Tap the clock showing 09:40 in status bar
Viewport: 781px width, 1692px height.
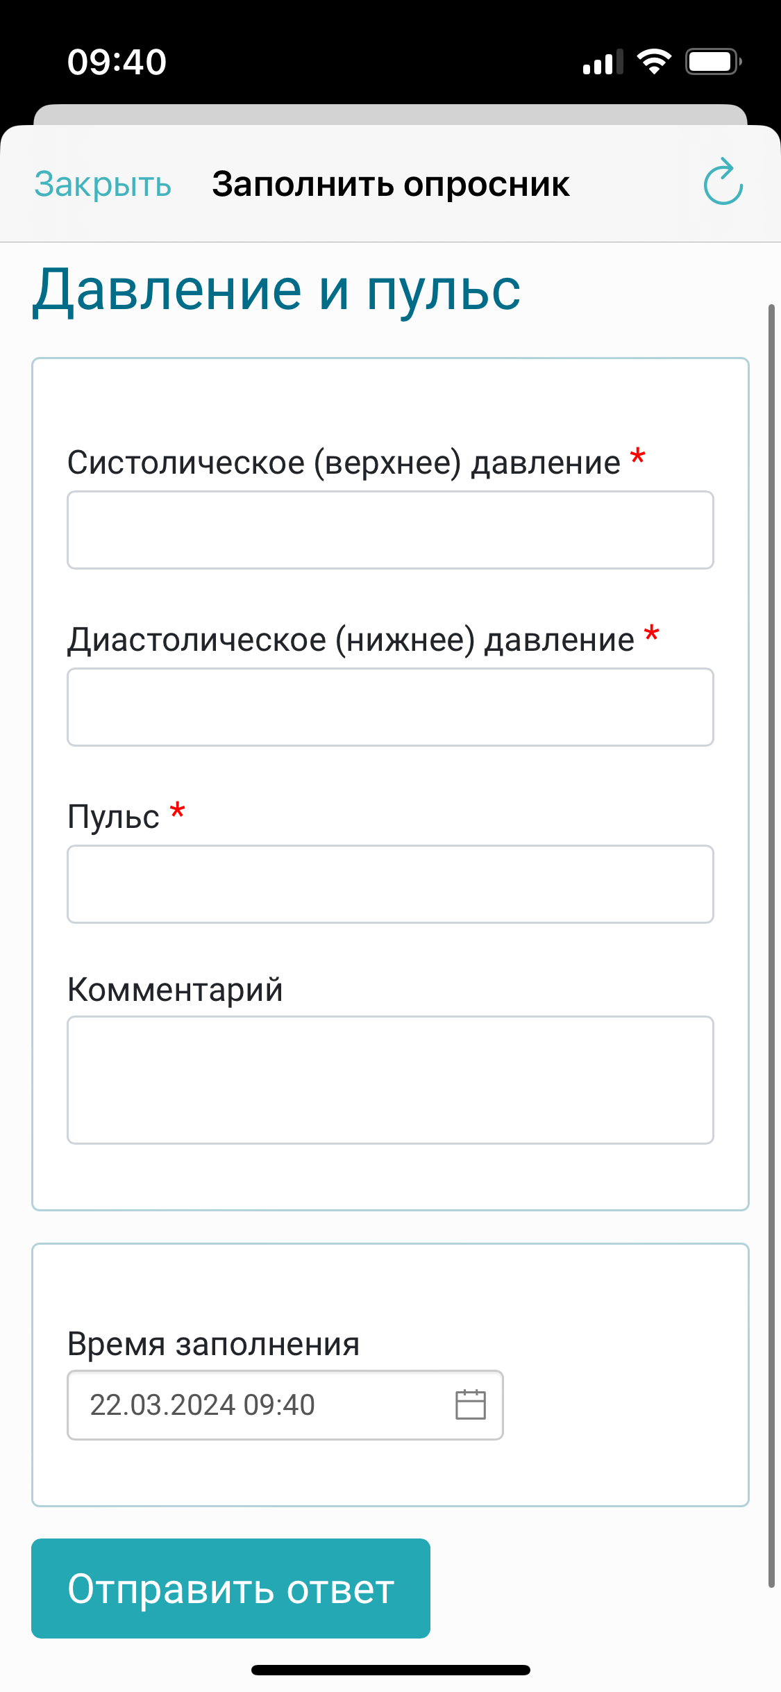pyautogui.click(x=118, y=61)
